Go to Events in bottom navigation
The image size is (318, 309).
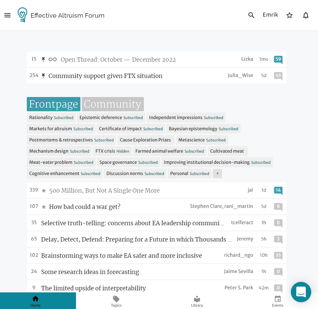pos(277,301)
